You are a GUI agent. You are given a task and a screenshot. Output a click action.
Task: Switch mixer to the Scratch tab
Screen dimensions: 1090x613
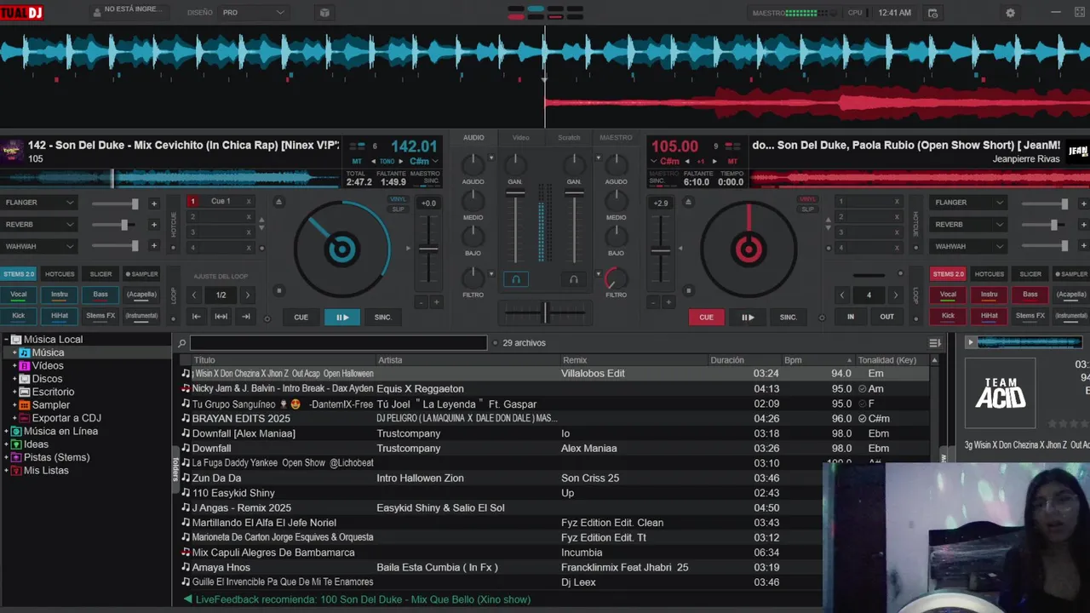pyautogui.click(x=569, y=137)
